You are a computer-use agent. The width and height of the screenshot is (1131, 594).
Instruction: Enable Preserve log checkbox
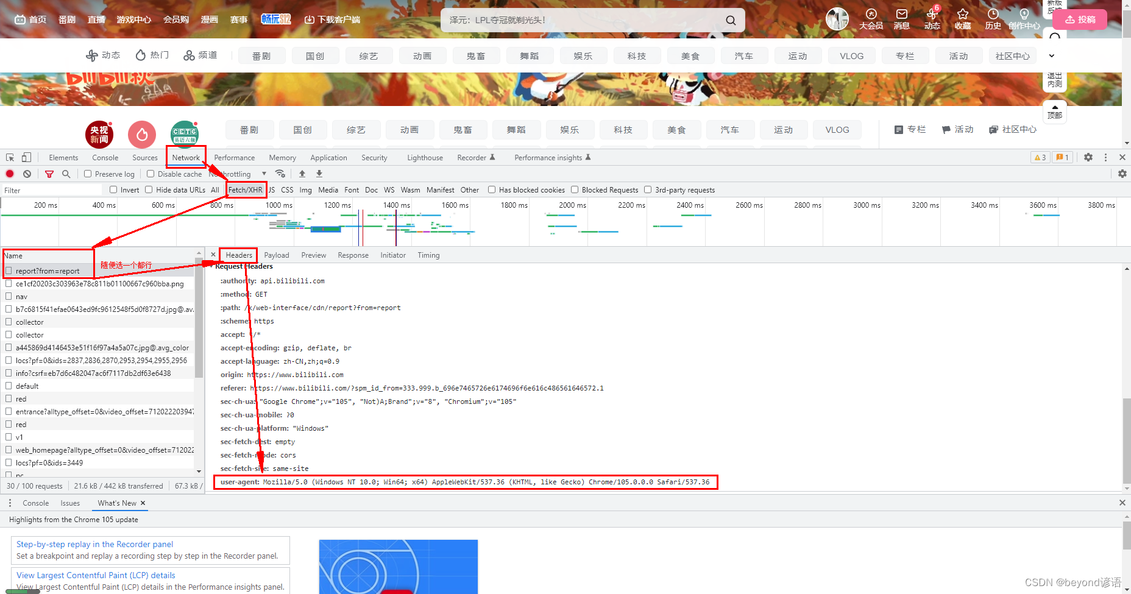(x=88, y=174)
